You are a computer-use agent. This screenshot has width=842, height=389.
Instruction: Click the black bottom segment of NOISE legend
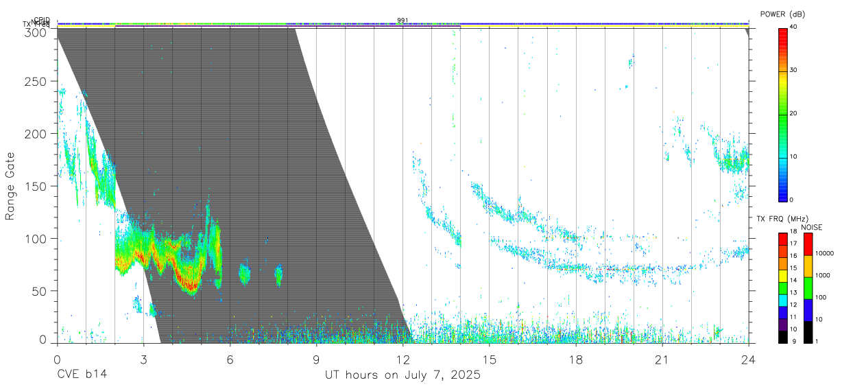pyautogui.click(x=807, y=331)
